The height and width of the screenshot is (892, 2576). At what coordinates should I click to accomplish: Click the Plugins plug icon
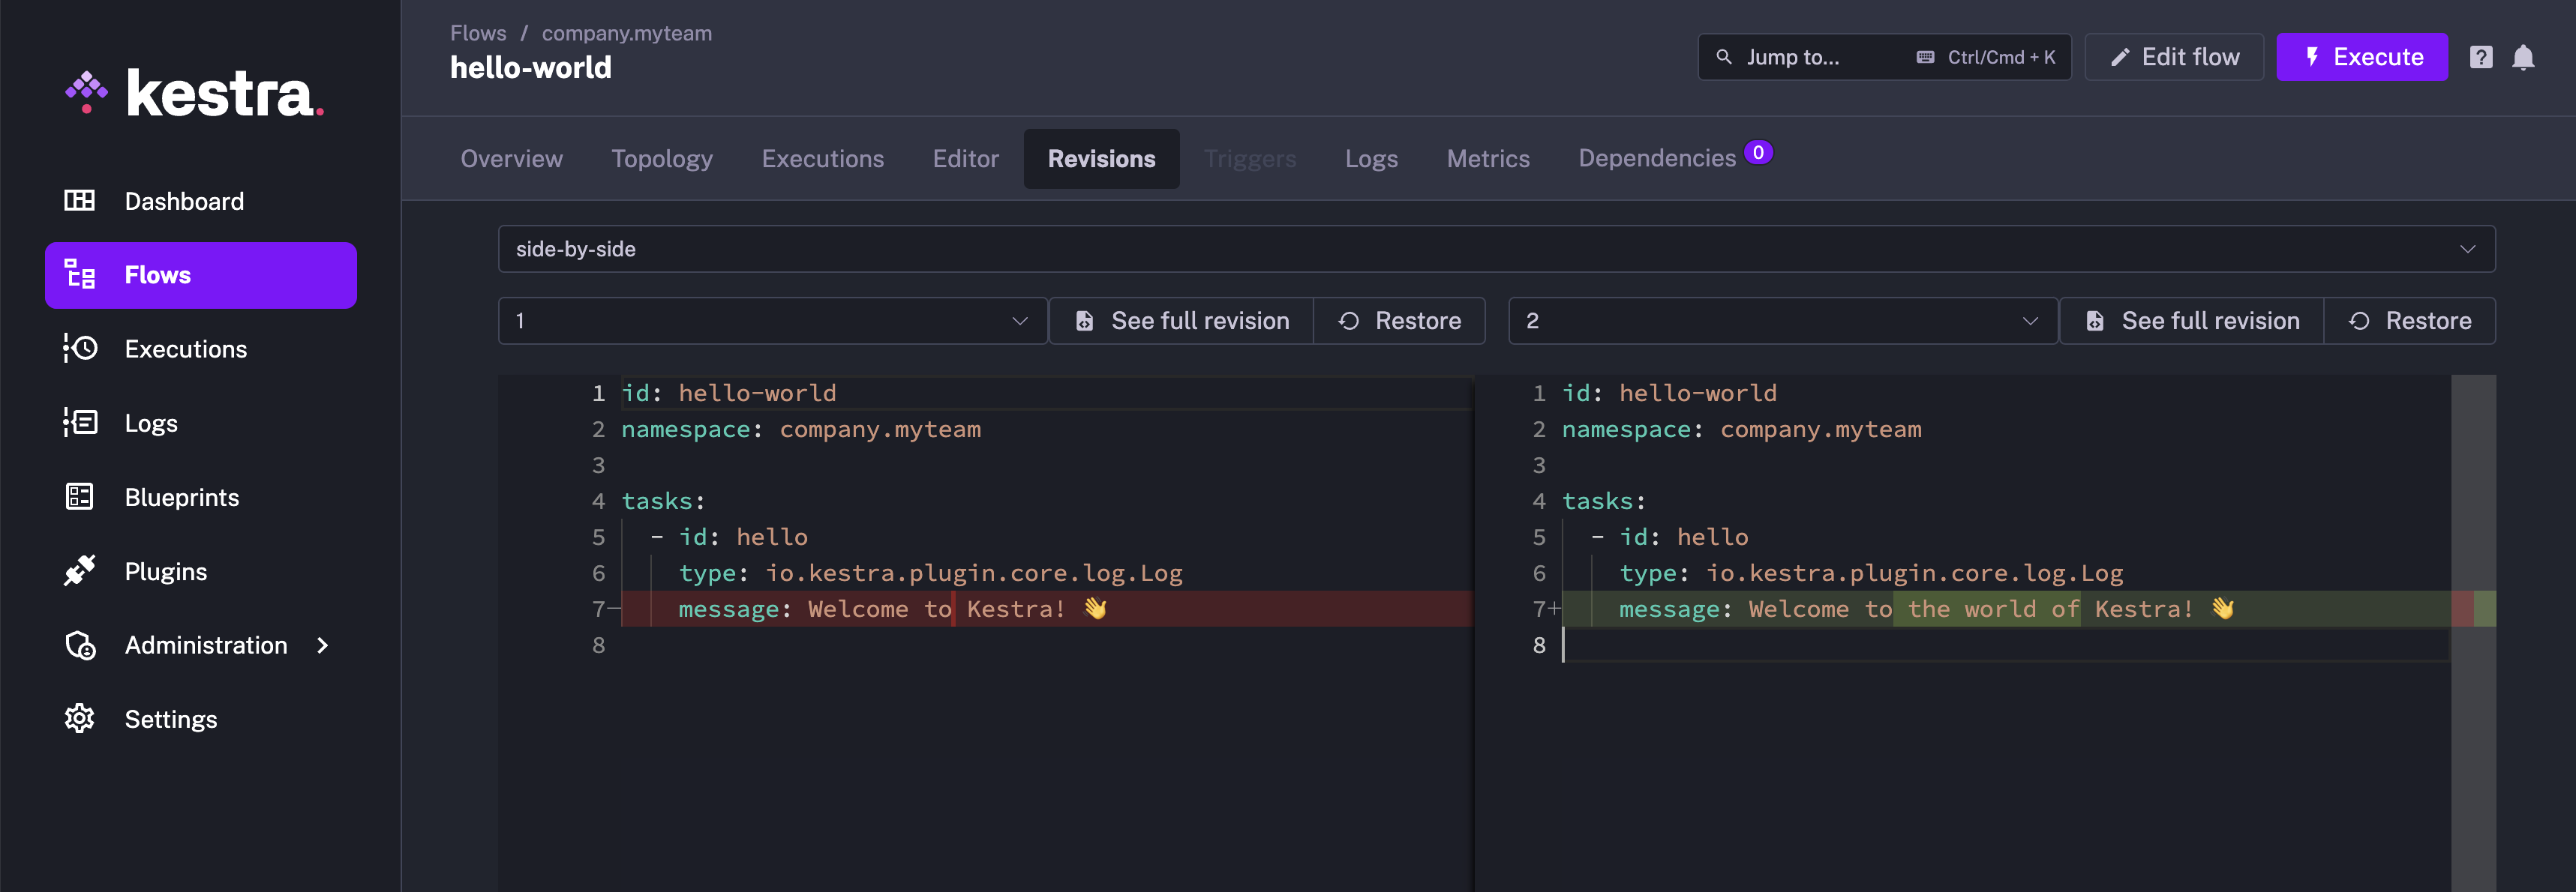pos(80,571)
